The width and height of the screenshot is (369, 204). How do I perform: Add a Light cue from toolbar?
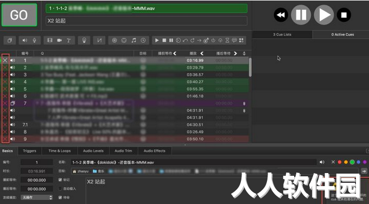[84, 41]
